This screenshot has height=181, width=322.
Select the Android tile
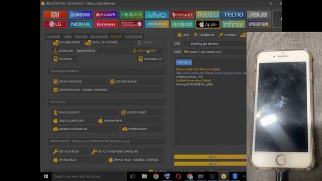[x=182, y=24]
